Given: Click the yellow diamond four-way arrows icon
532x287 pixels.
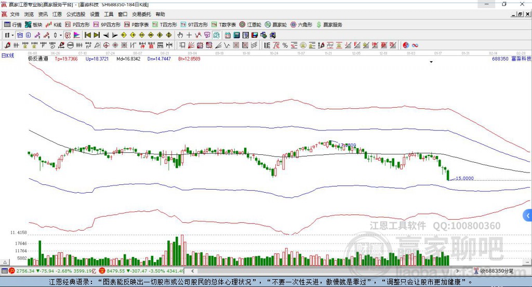Looking at the screenshot, I should click(160, 35).
